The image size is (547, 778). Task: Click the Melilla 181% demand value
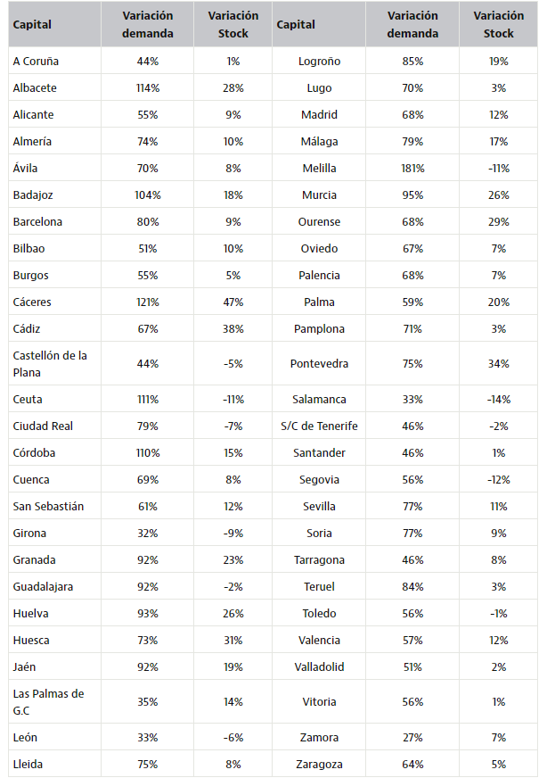click(412, 169)
